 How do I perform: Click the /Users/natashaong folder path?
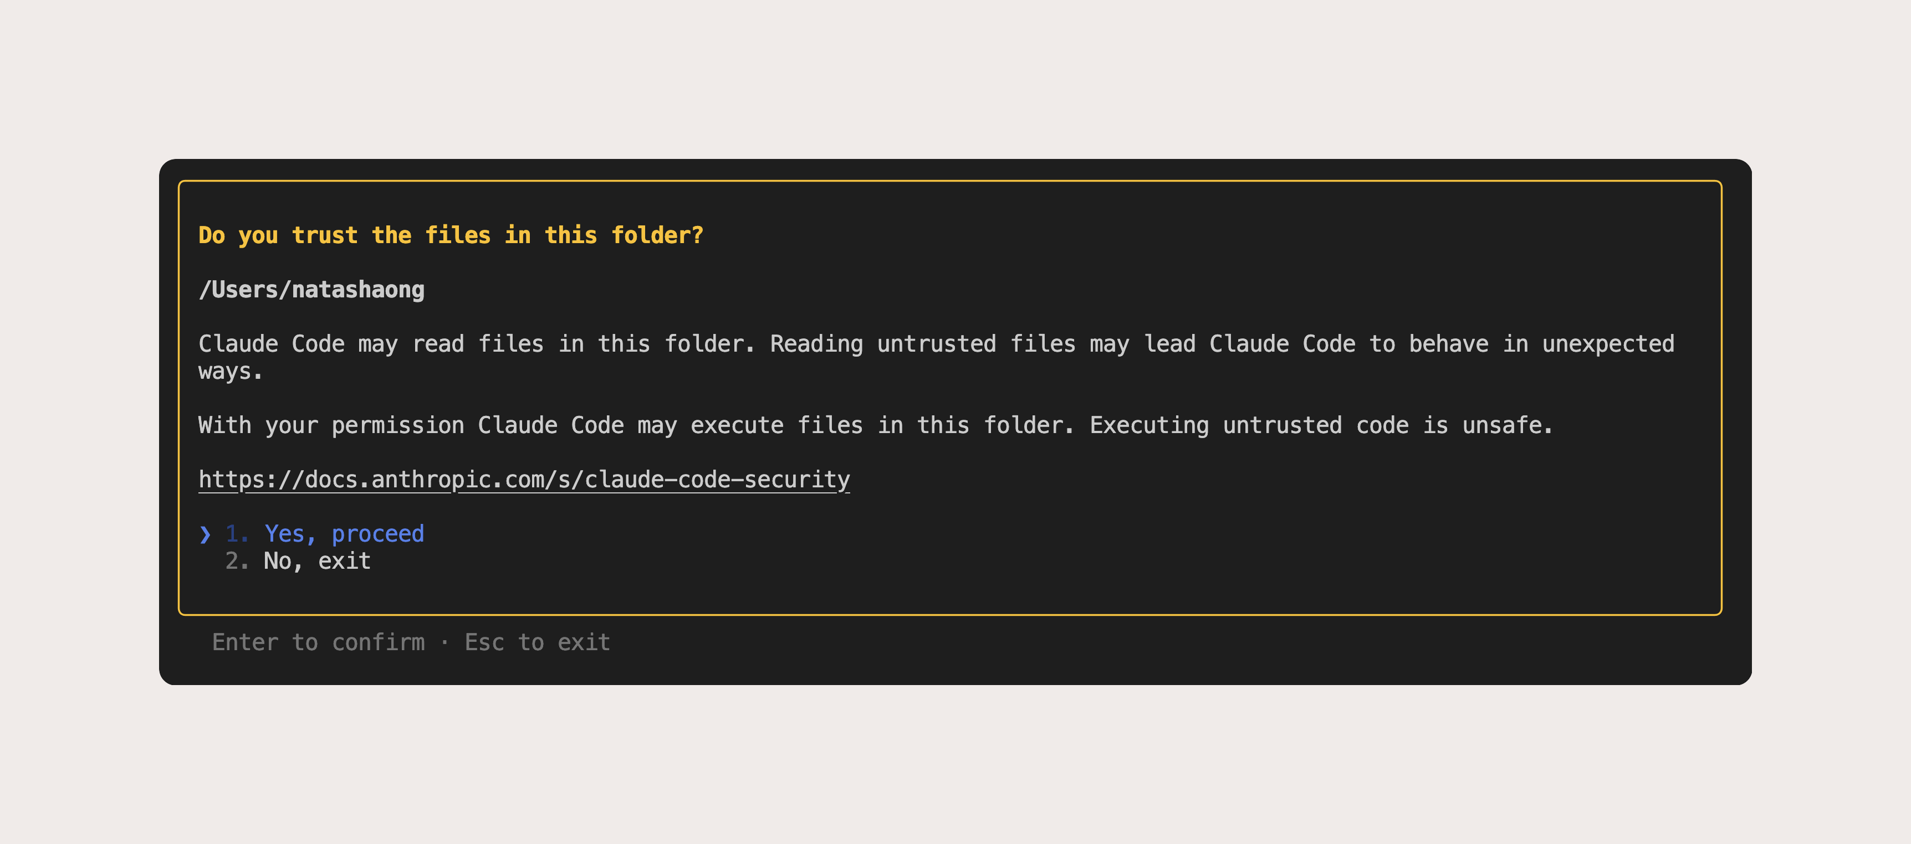click(x=311, y=290)
